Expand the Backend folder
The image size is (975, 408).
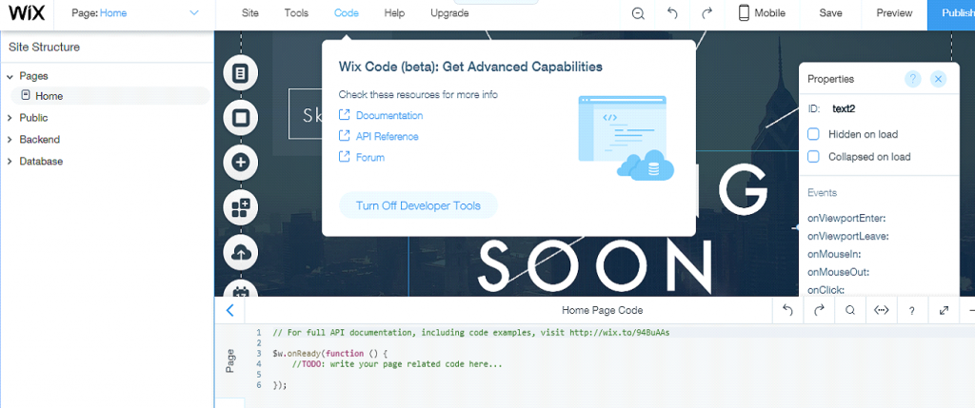(x=10, y=140)
